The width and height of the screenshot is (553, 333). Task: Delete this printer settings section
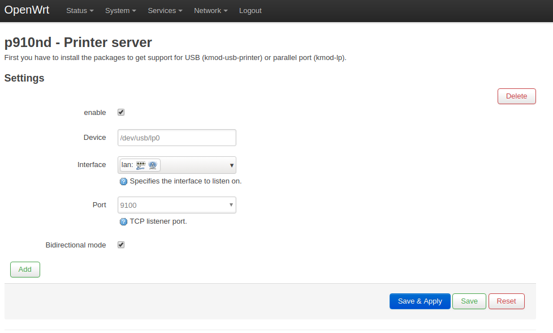coord(516,96)
